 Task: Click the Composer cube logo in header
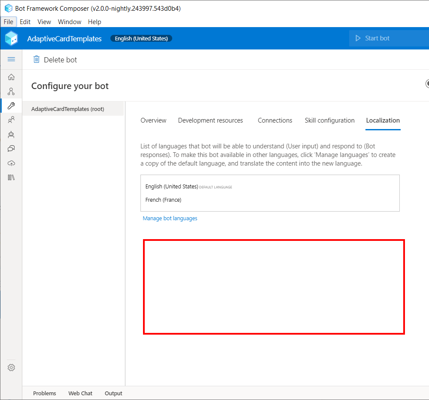coord(11,38)
